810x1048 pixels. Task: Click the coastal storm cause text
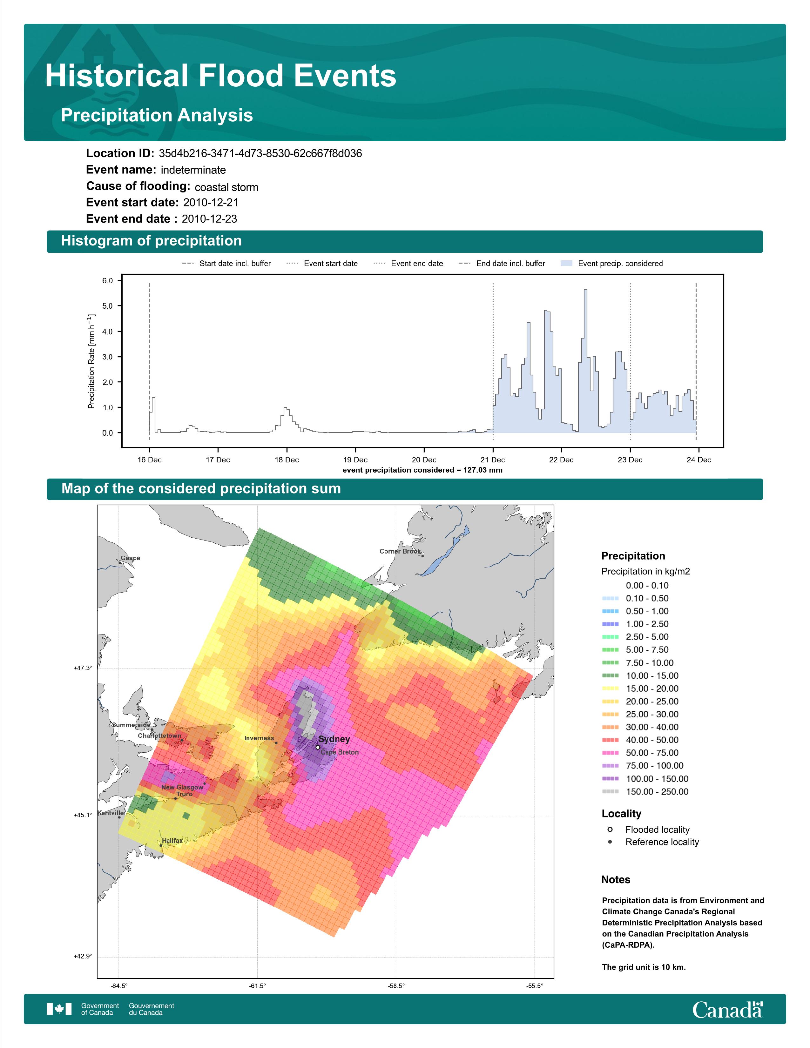click(x=226, y=187)
